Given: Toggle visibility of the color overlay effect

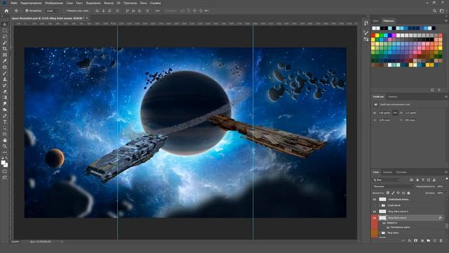Looking at the screenshot, I should click(388, 227).
